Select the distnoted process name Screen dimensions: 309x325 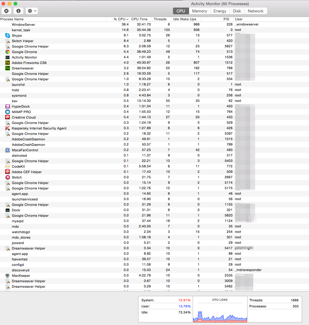pyautogui.click(x=19, y=156)
